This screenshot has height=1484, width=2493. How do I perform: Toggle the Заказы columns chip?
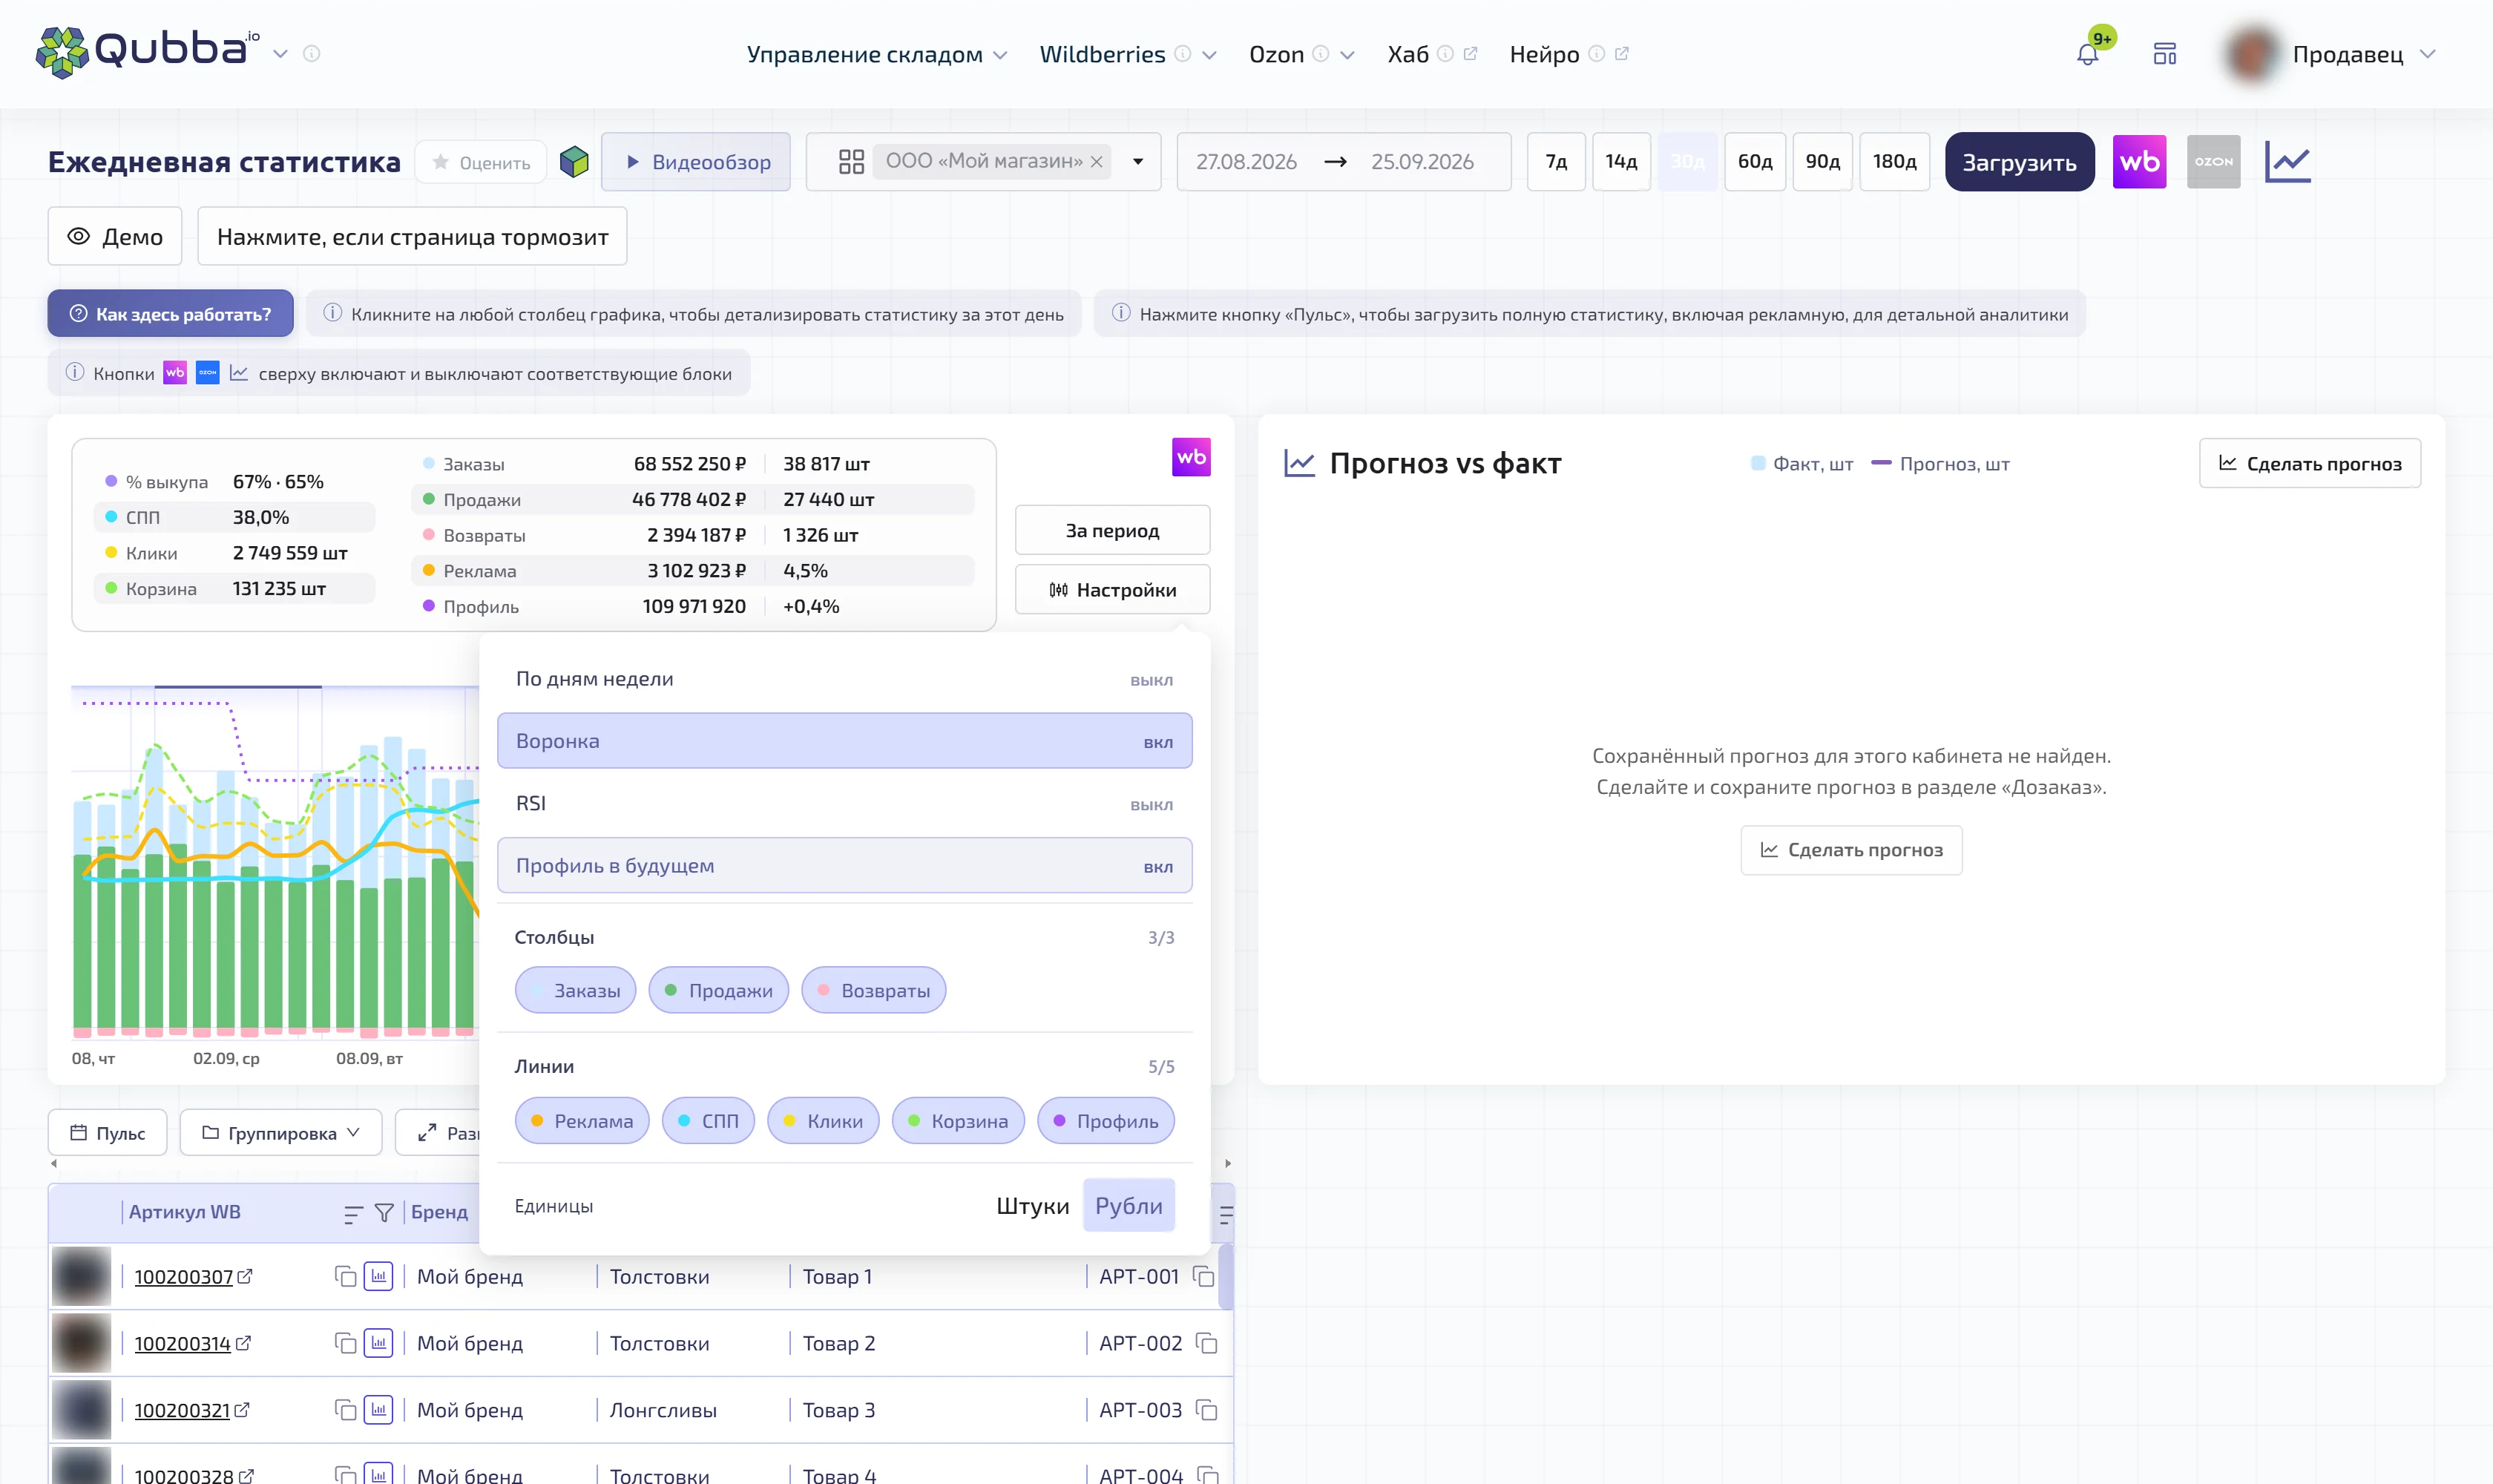(x=575, y=990)
